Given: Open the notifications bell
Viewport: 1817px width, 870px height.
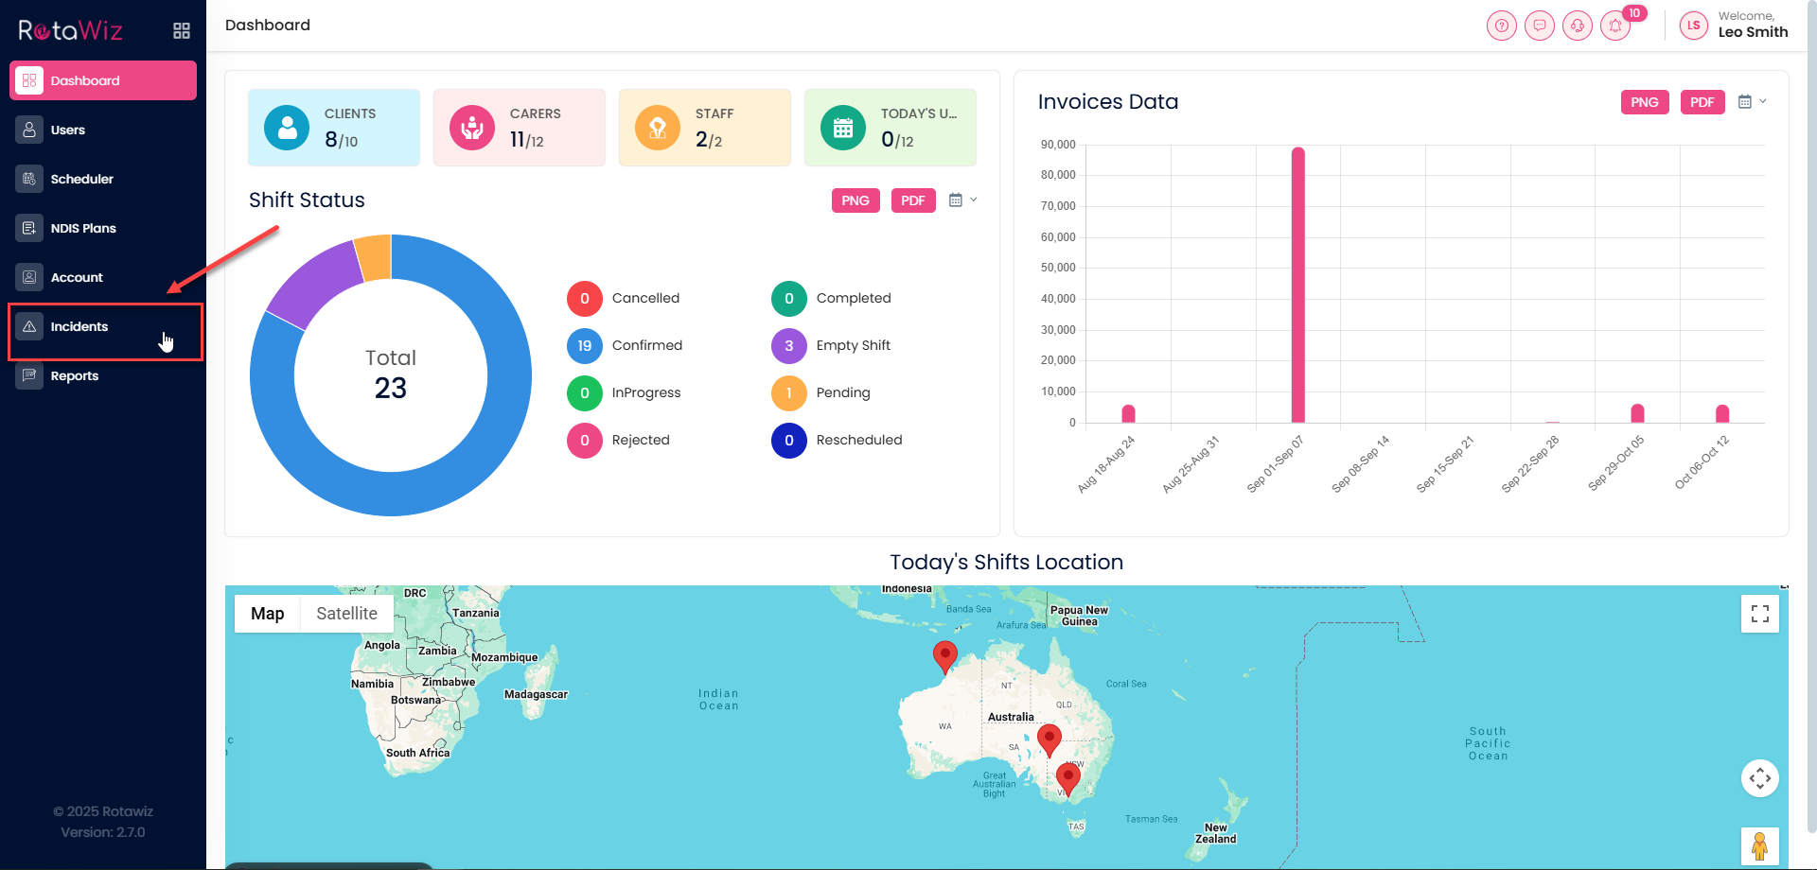Looking at the screenshot, I should [x=1615, y=26].
